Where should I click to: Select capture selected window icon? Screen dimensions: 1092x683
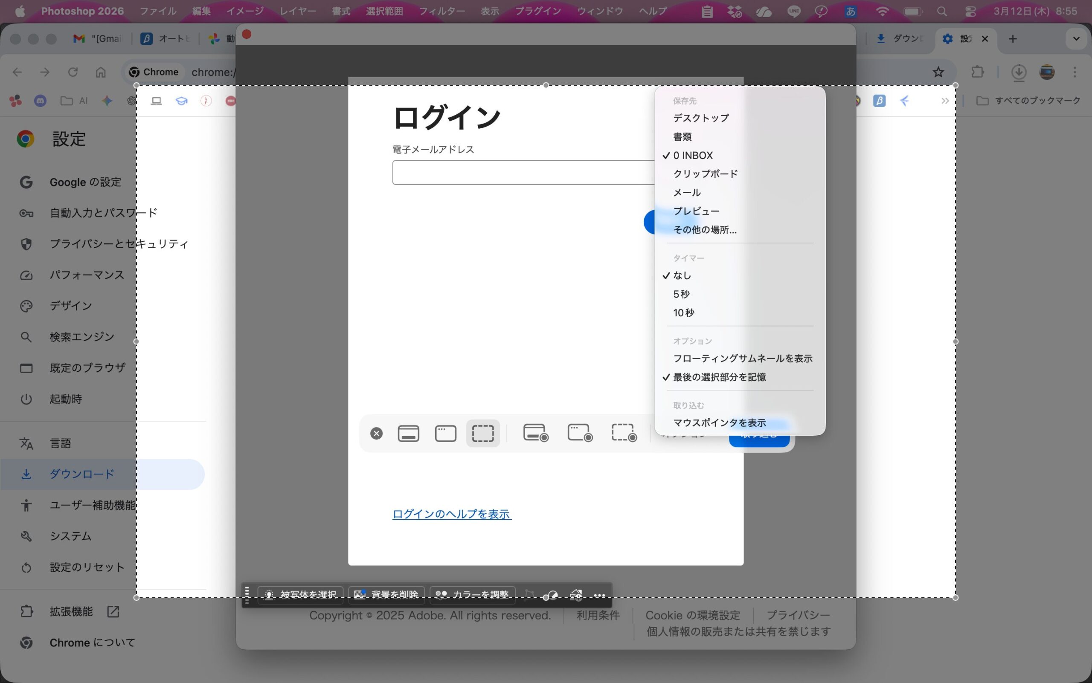pos(445,433)
